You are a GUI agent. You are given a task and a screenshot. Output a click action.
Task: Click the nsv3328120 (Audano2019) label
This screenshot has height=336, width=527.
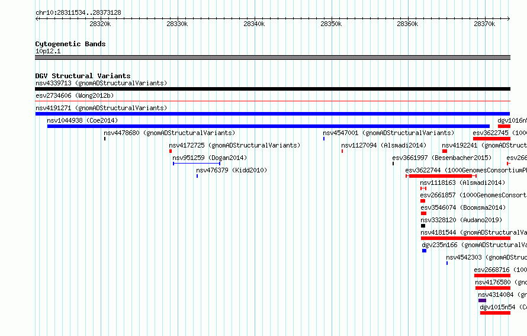coord(461,220)
